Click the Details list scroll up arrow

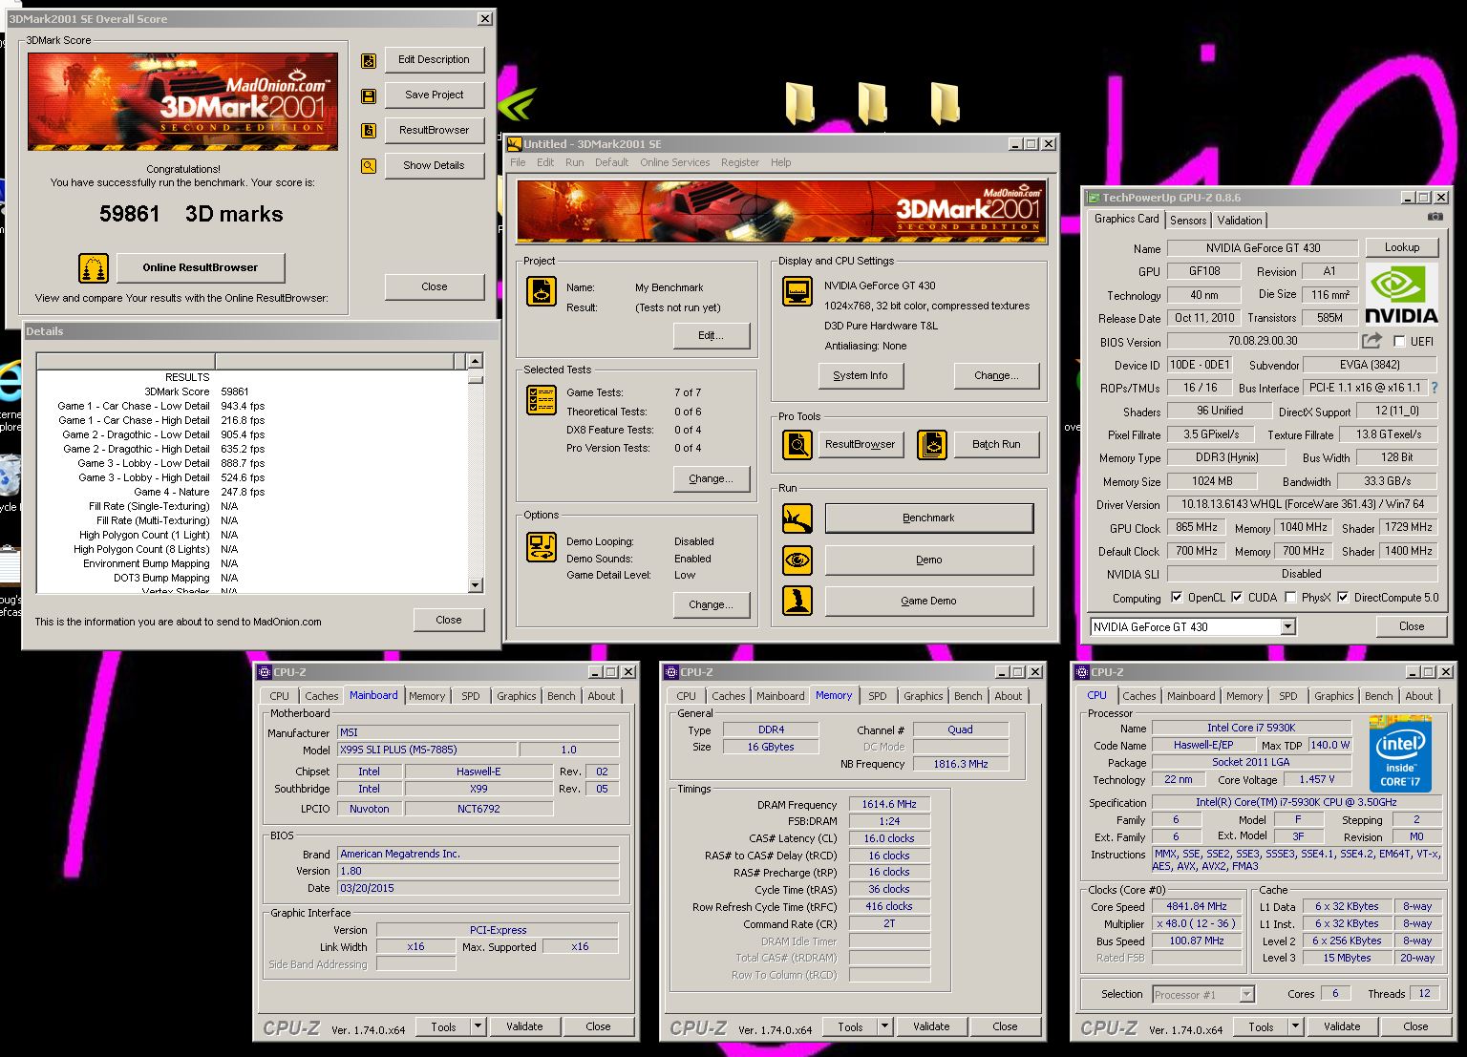pos(476,361)
